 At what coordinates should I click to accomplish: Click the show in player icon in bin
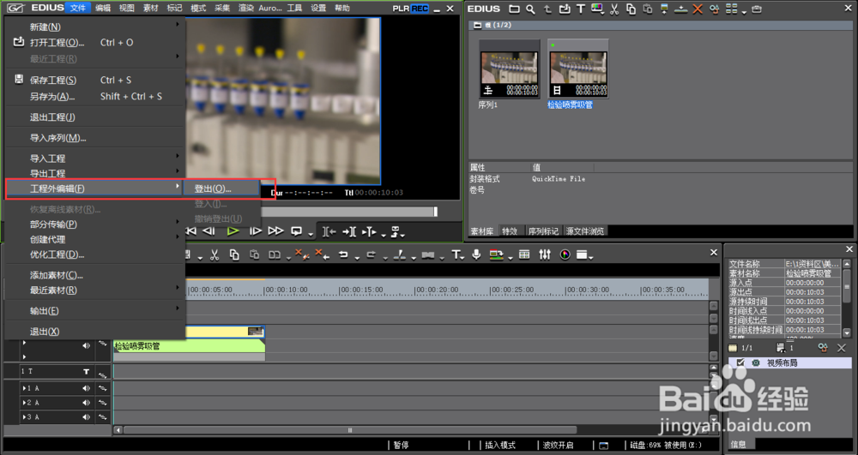click(x=664, y=9)
